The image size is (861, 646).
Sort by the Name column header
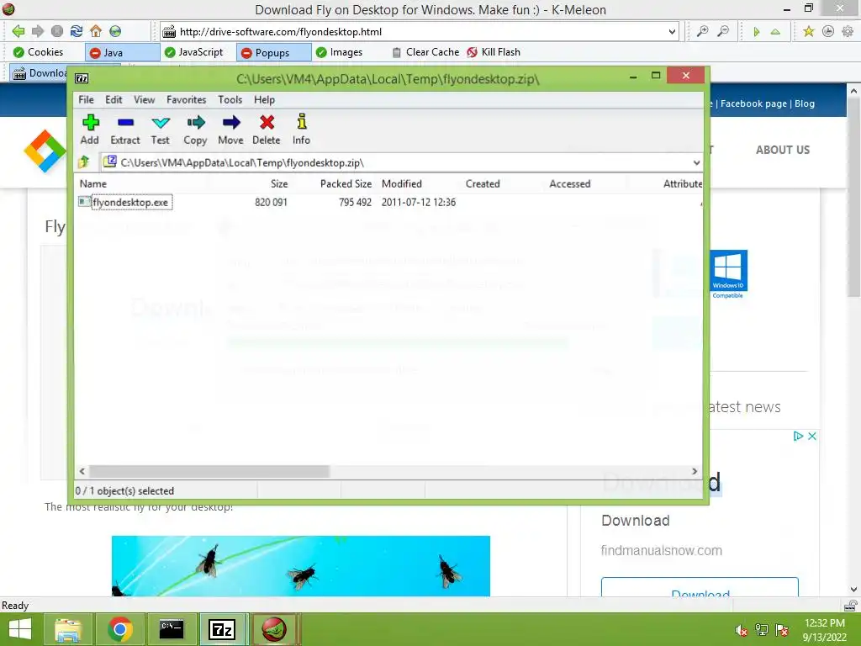92,183
